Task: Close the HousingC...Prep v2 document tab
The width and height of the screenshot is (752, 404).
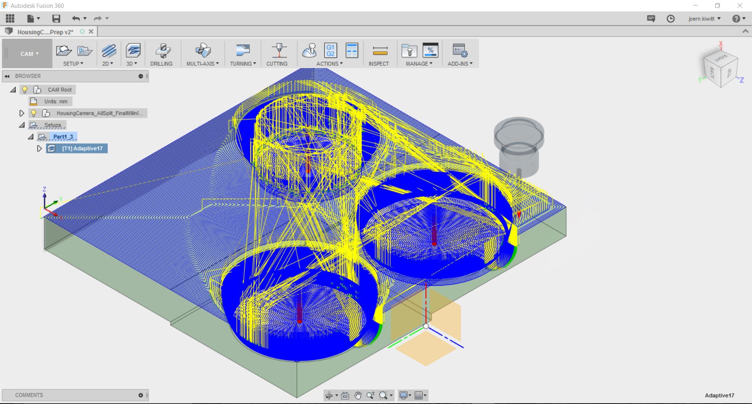Action: tap(91, 31)
